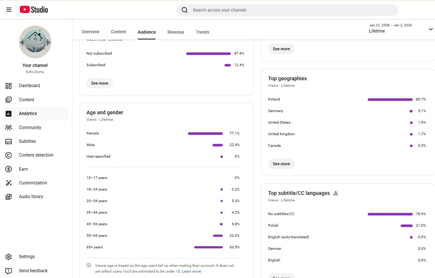The width and height of the screenshot is (435, 278).
Task: Open Content detection copyright icon
Action: [x=9, y=155]
